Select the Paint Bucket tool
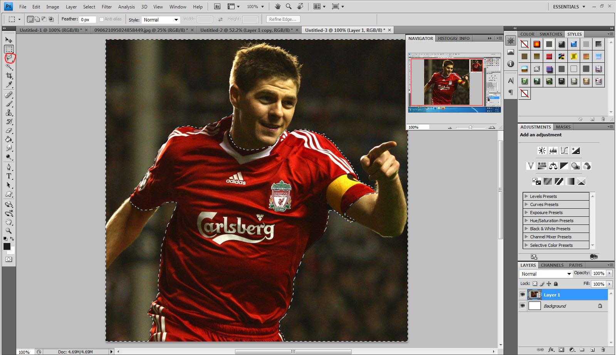The height and width of the screenshot is (355, 616). pyautogui.click(x=9, y=139)
